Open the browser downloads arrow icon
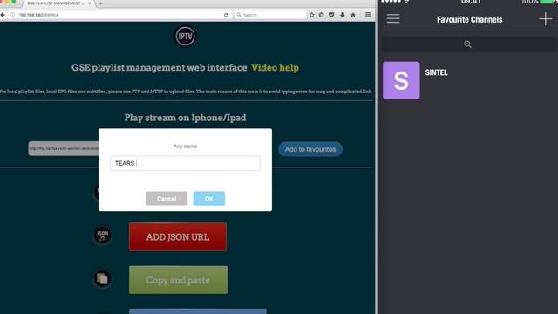The width and height of the screenshot is (558, 314). [342, 15]
